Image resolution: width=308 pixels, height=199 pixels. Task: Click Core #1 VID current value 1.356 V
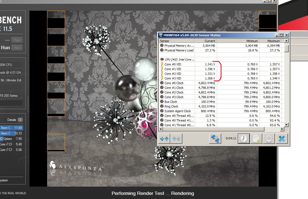[210, 69]
